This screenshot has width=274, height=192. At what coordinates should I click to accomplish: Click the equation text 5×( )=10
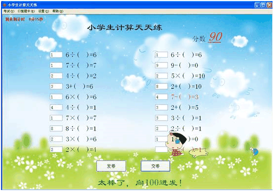[x=188, y=76]
